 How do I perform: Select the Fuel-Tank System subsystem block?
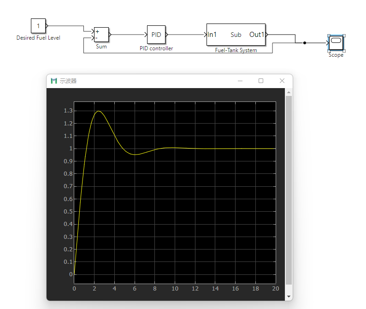[236, 35]
